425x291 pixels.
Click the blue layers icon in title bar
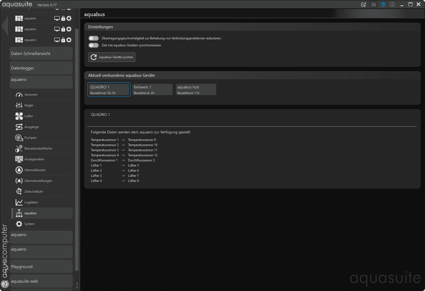click(x=383, y=4)
